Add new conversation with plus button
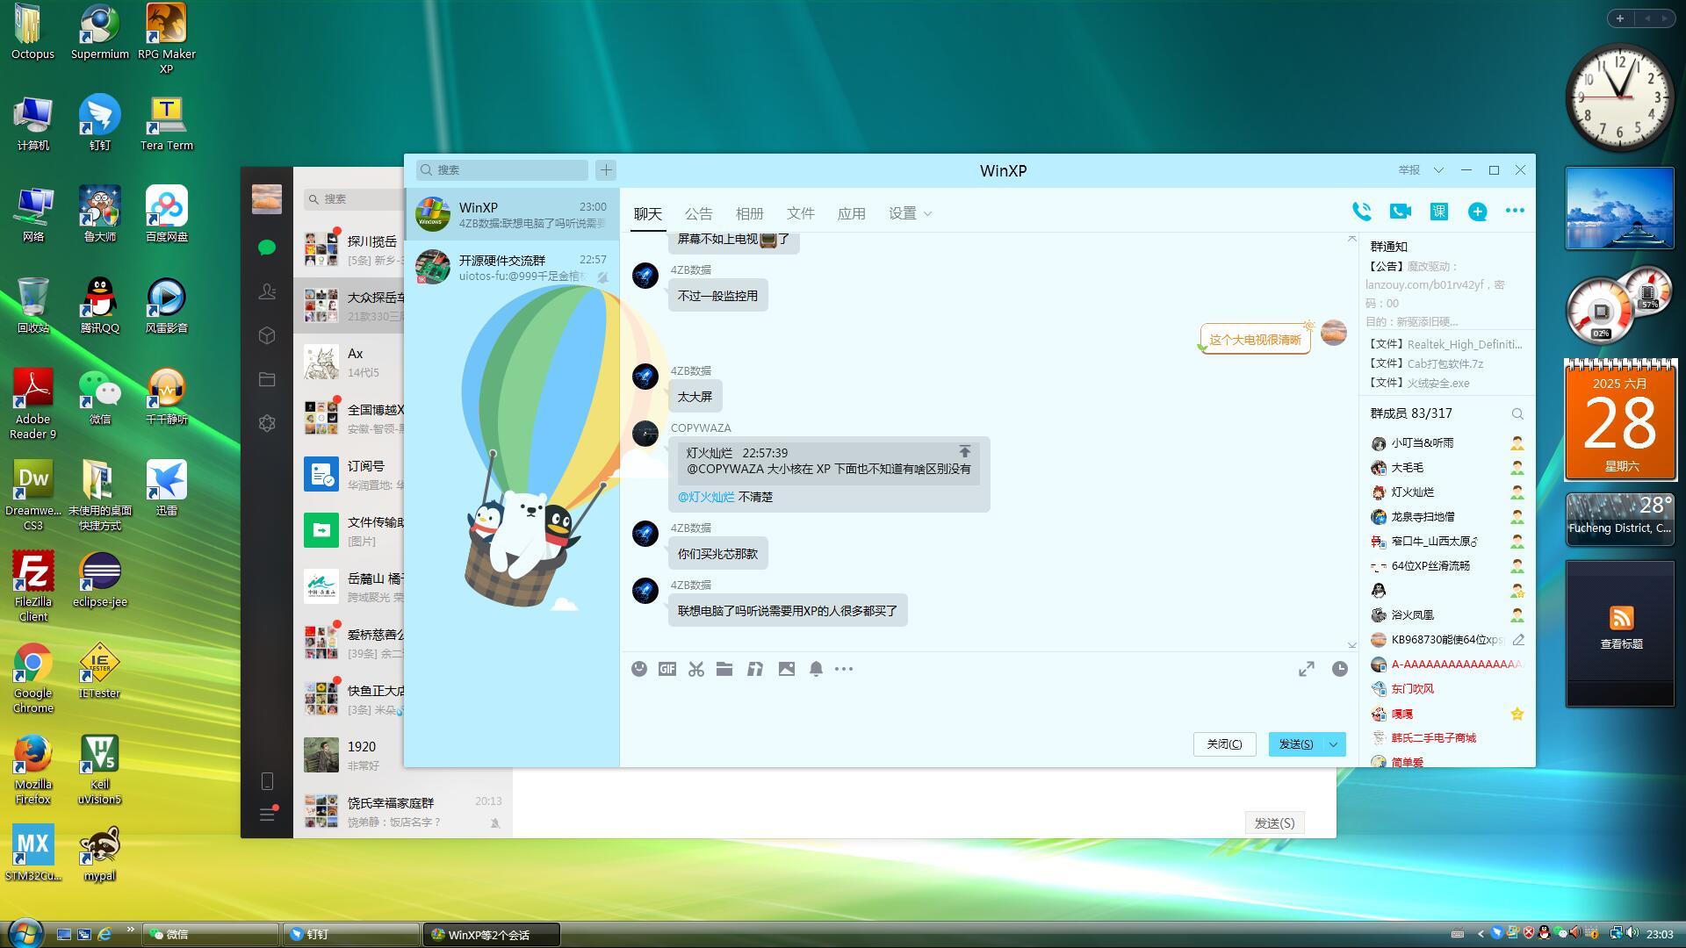Viewport: 1686px width, 948px height. tap(606, 169)
